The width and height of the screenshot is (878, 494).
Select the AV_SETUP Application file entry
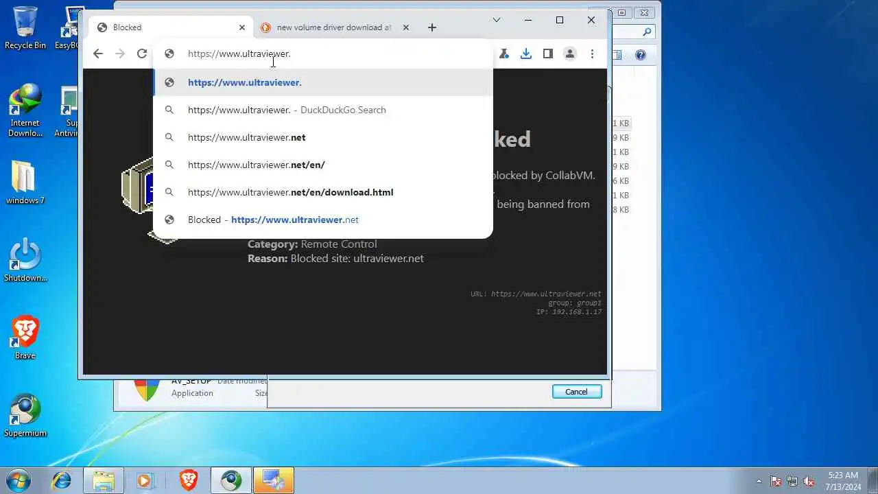click(x=192, y=388)
